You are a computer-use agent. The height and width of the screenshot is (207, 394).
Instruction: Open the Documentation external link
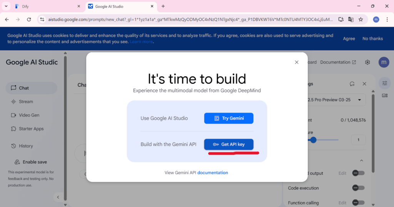[338, 62]
